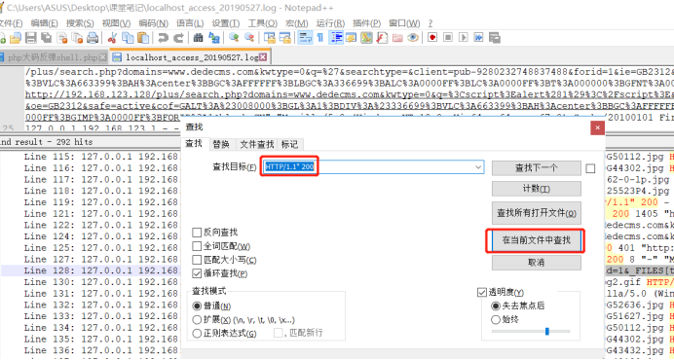Click the Save Recorded Macro icon

pyautogui.click(x=495, y=38)
